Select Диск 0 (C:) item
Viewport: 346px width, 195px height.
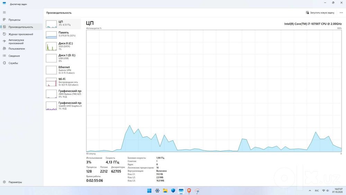63,46
